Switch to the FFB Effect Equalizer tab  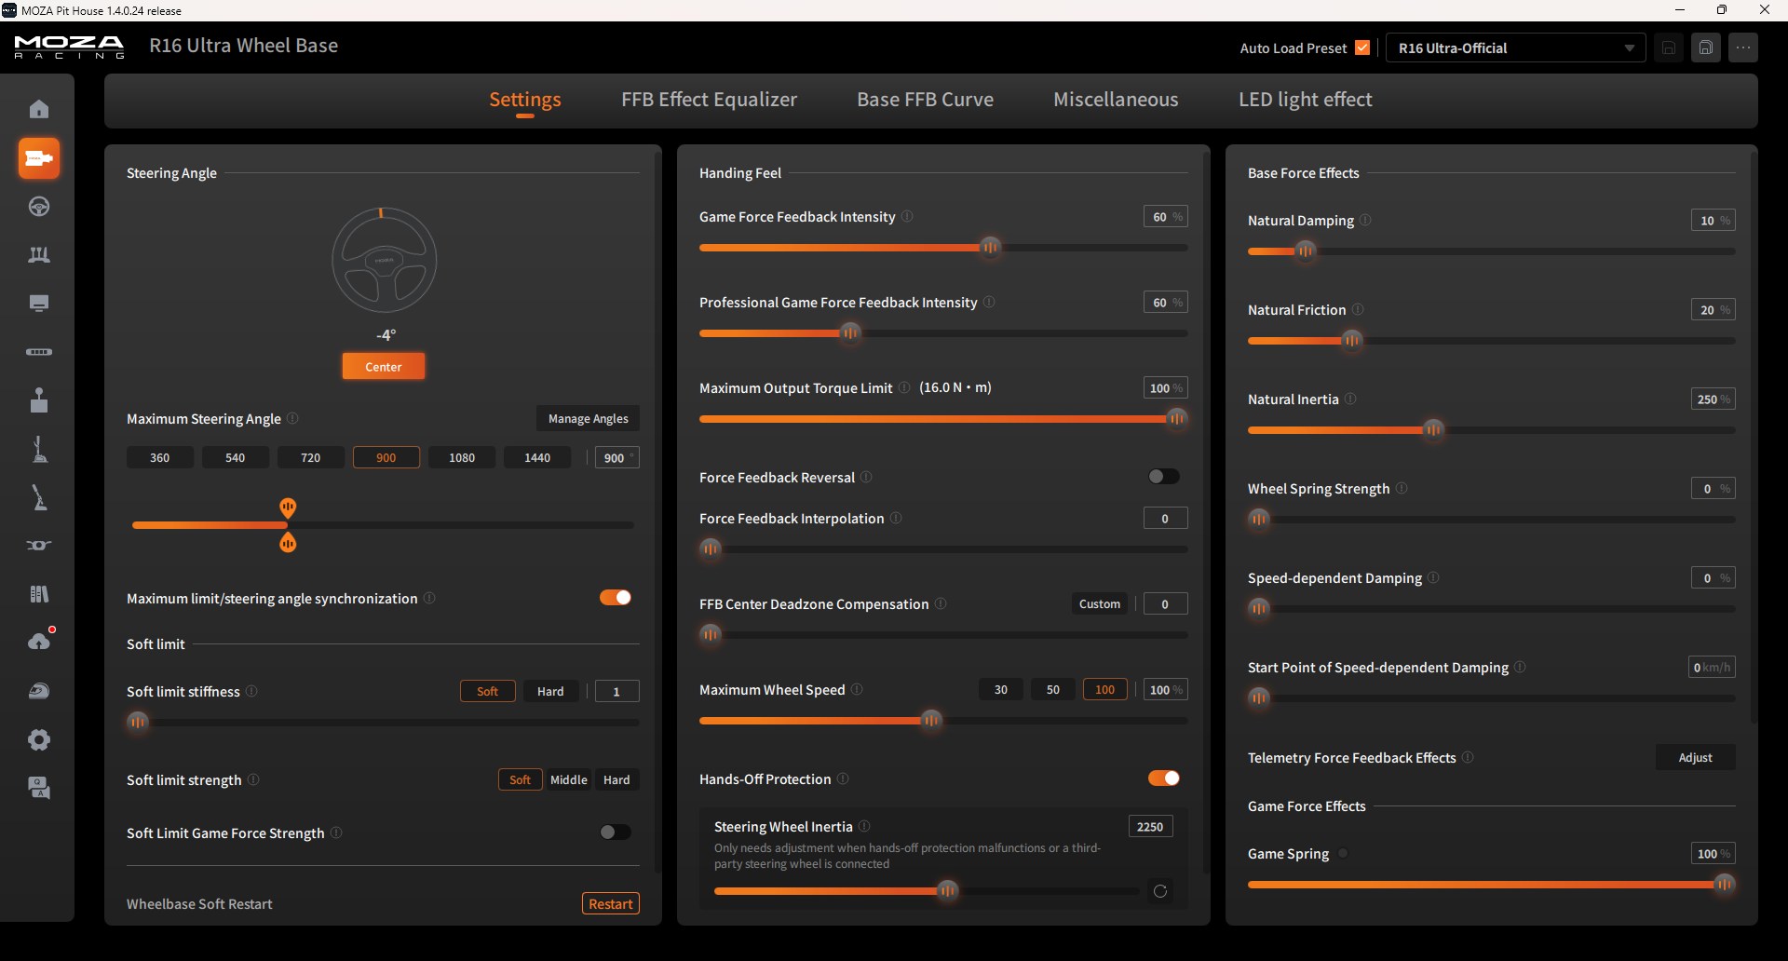point(710,100)
